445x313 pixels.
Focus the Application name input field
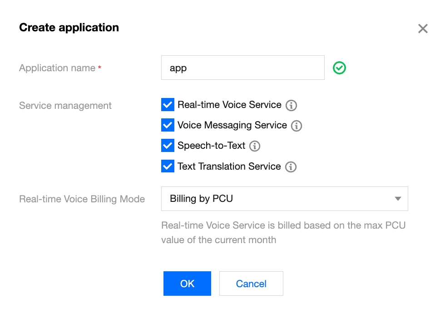pos(242,68)
